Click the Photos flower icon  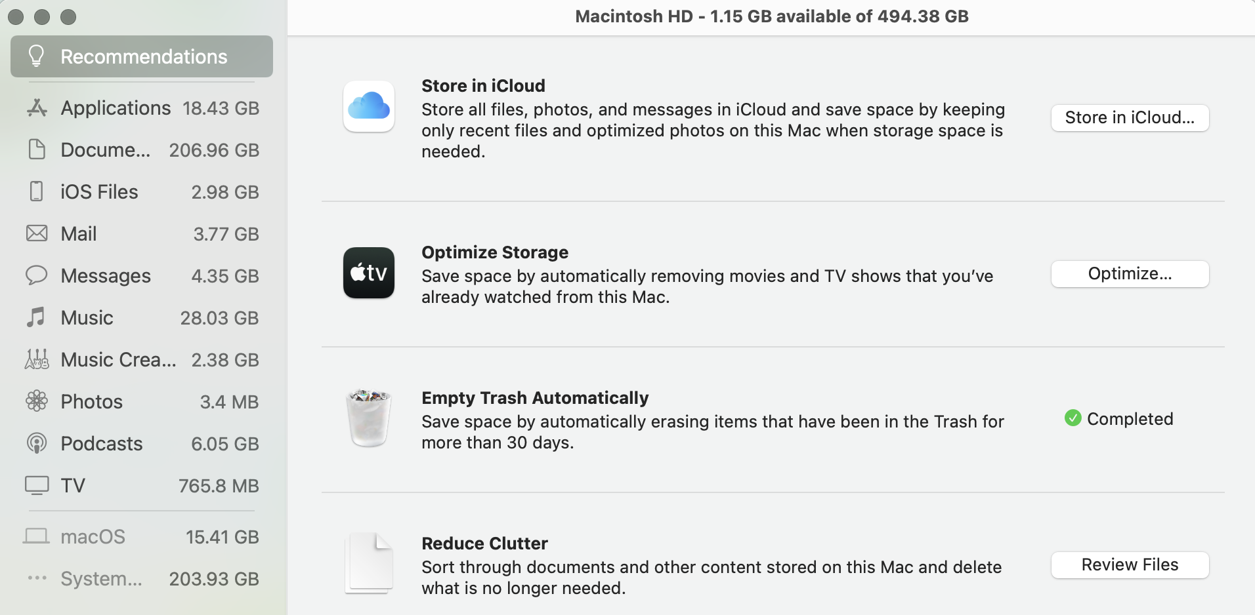click(37, 401)
